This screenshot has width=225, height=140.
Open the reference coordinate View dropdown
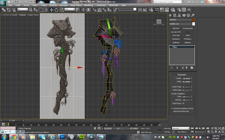pos(70,9)
